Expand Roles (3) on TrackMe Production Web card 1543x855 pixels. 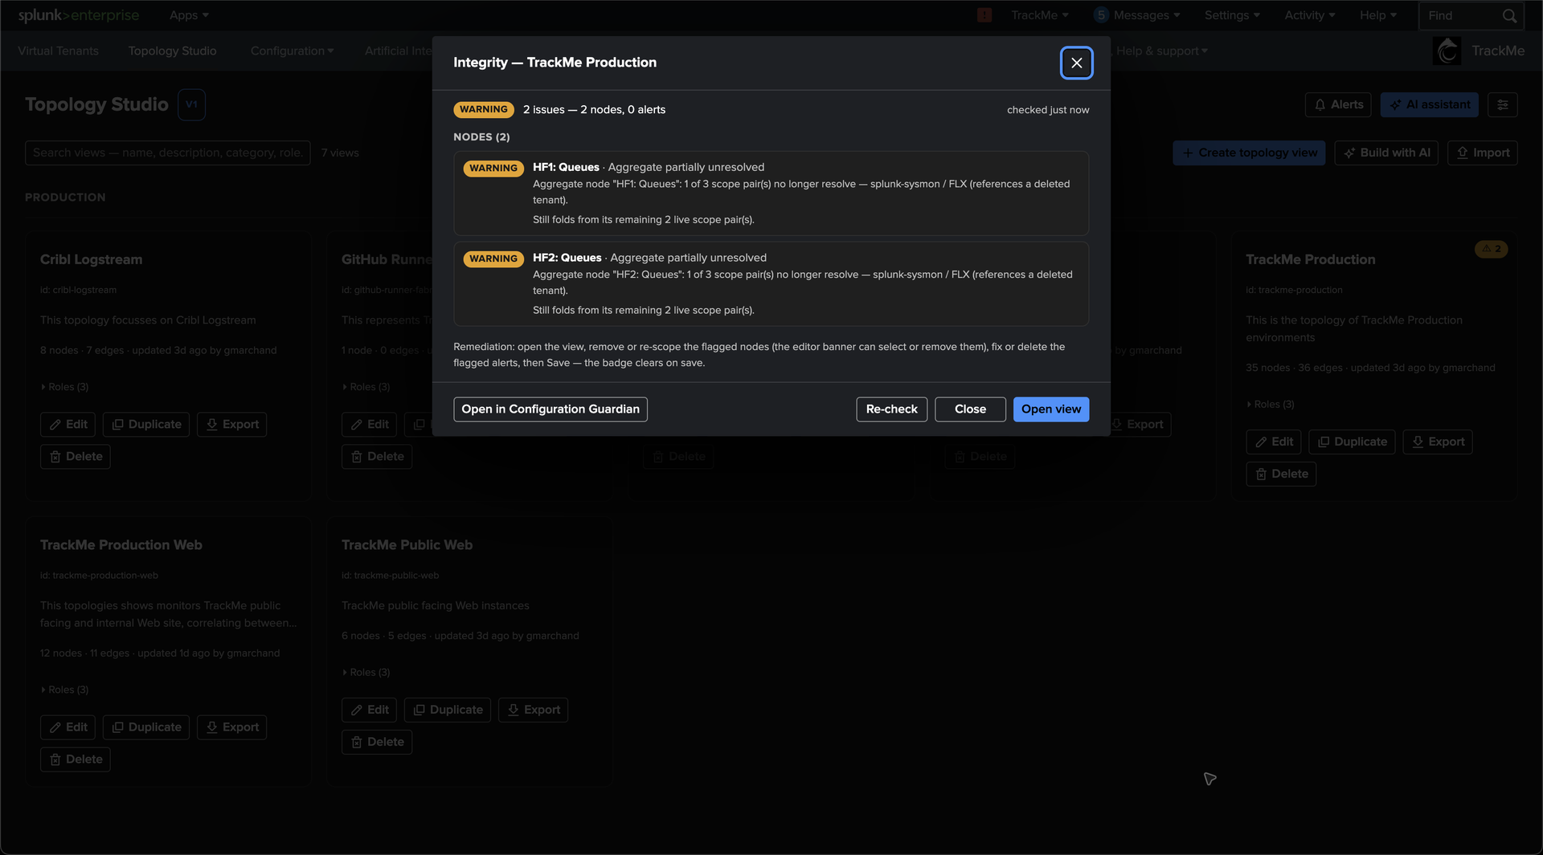(x=64, y=690)
